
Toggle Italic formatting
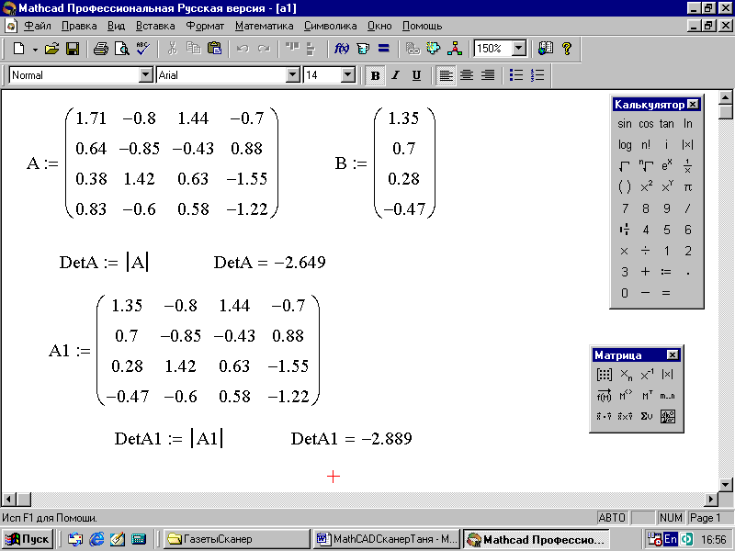[396, 75]
